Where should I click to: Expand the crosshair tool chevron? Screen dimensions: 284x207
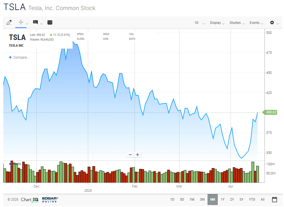point(27,24)
